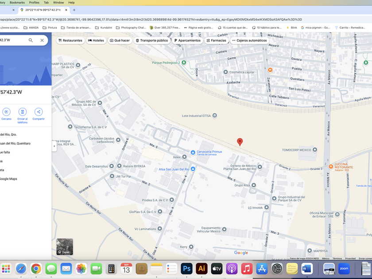372x279 pixels.
Task: Click the search magnifier icon in Maps
Action: pyautogui.click(x=31, y=40)
